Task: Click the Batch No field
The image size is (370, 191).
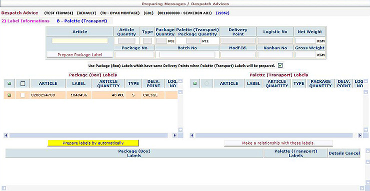Action: click(x=187, y=55)
